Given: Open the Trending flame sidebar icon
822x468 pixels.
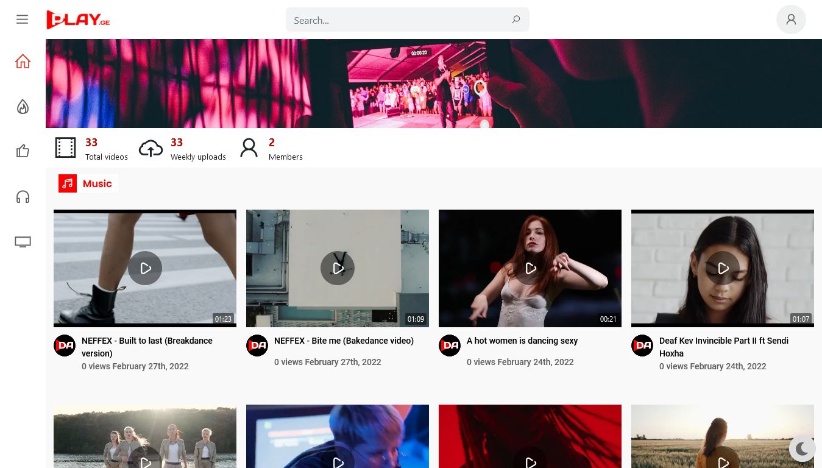Looking at the screenshot, I should (23, 107).
